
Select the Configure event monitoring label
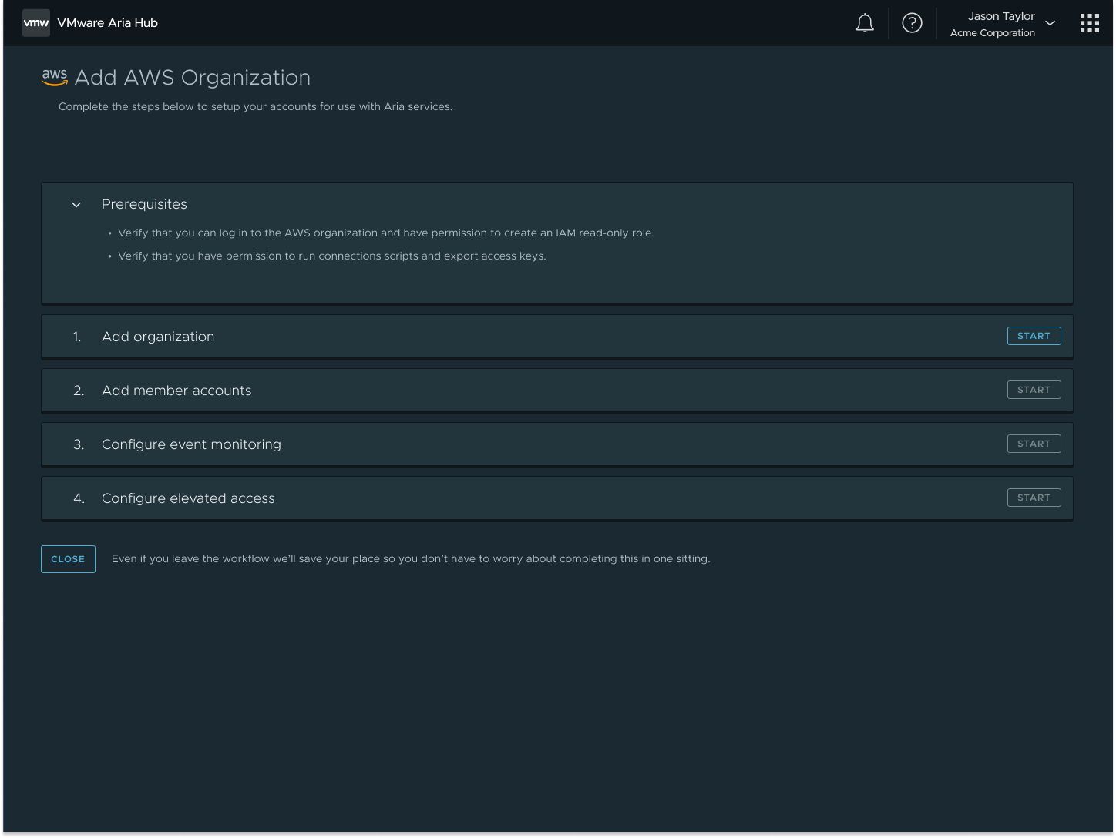coord(191,444)
